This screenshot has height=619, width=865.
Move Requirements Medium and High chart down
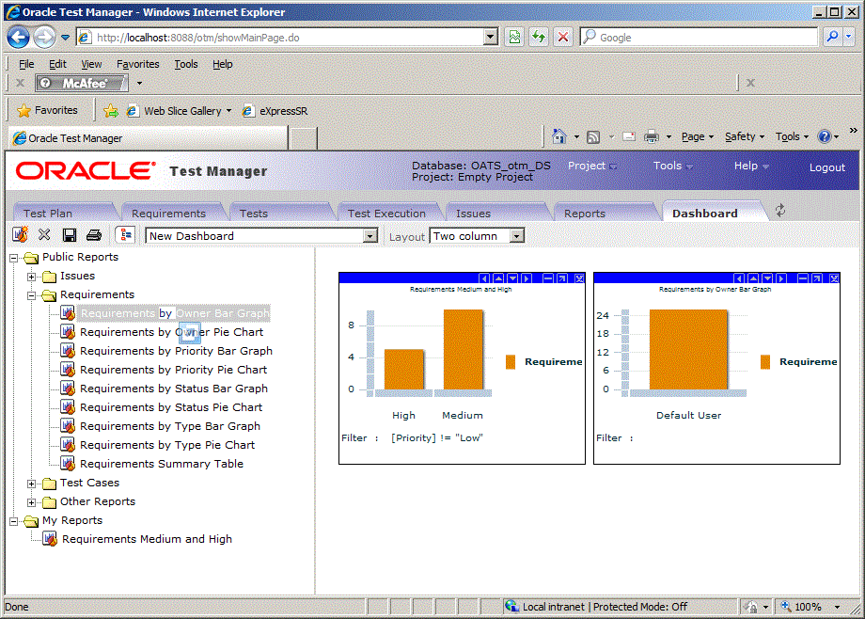point(512,278)
